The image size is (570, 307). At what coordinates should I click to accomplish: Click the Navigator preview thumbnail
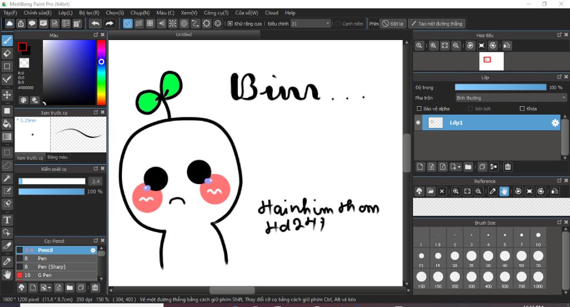tap(492, 61)
